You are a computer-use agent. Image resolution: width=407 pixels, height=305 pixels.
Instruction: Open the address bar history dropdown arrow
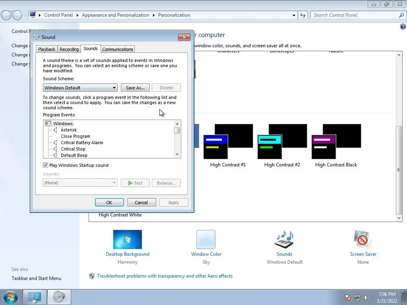(294, 15)
